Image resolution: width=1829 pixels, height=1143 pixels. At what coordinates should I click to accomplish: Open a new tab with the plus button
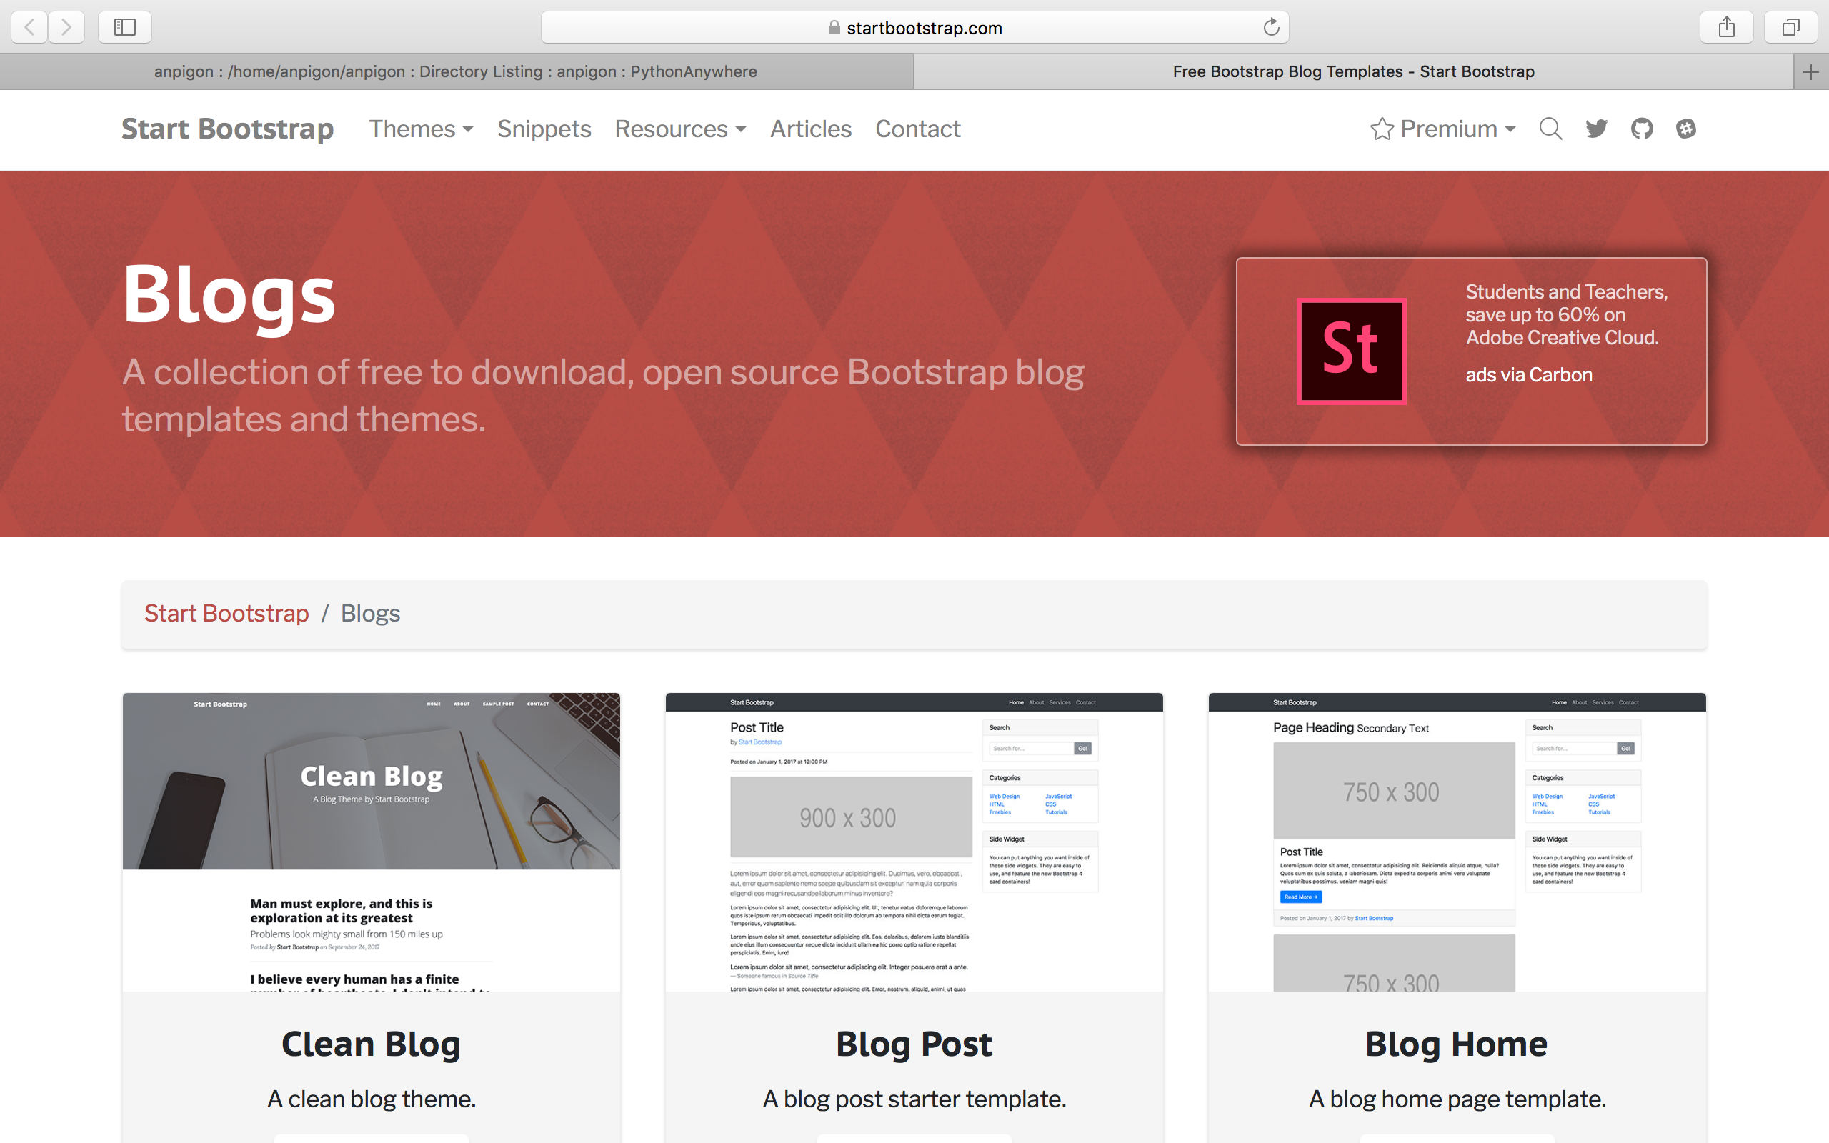[1811, 71]
